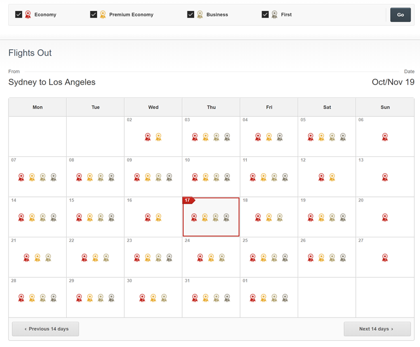Disable the Business class checkbox
Viewport: 420px width, 347px height.
click(191, 15)
